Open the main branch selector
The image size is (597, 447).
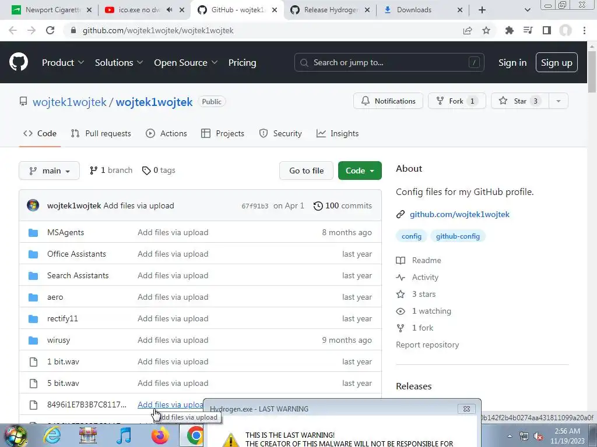tap(49, 171)
